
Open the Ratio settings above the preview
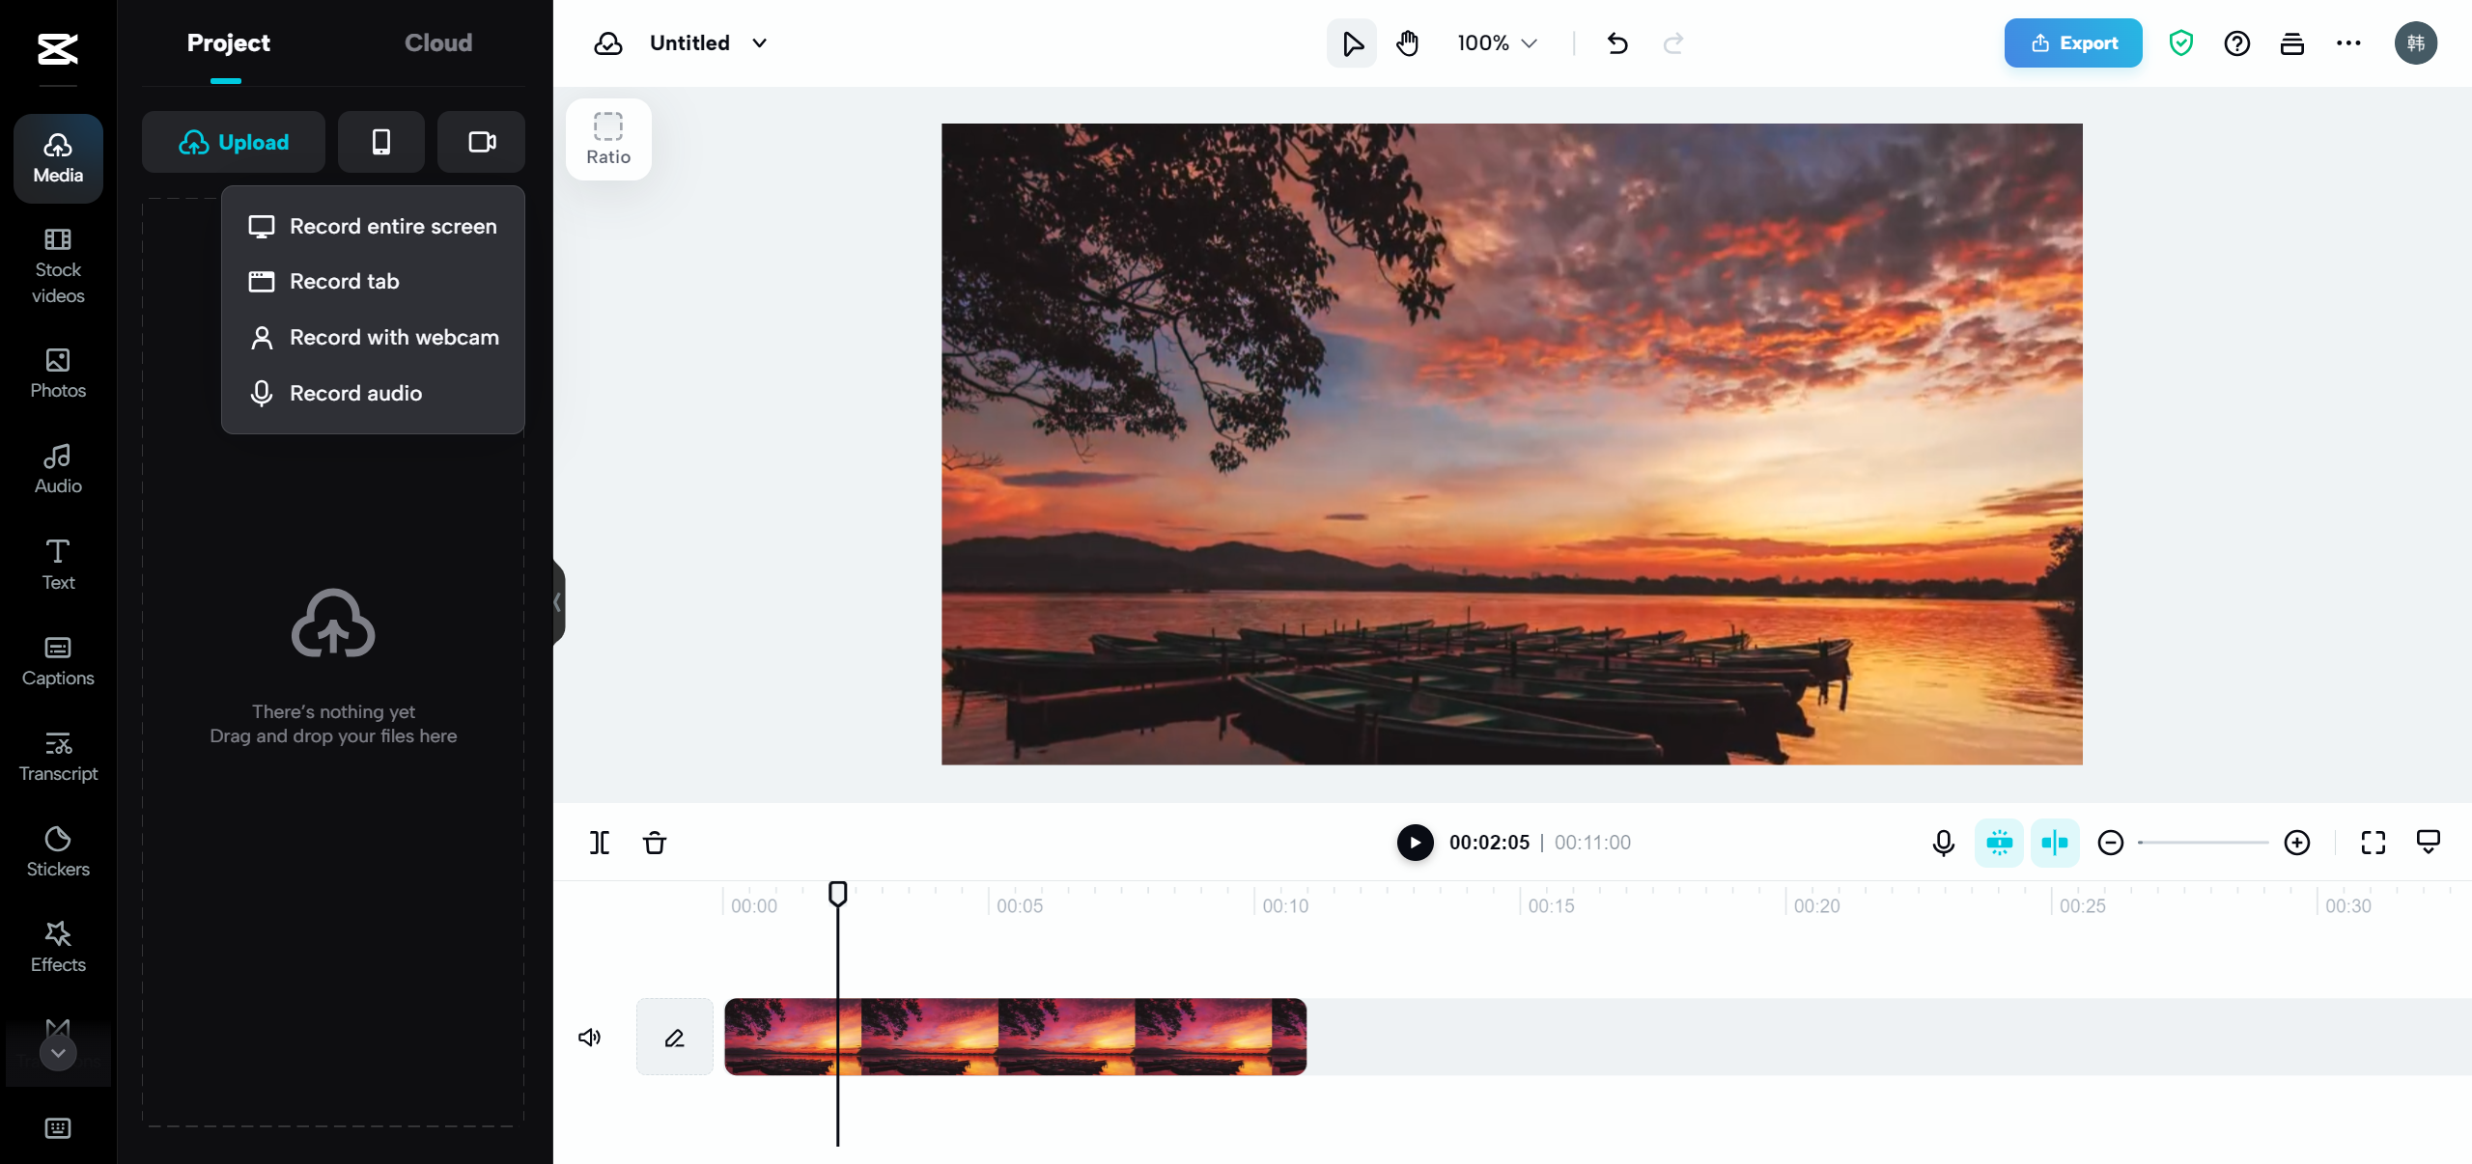[x=607, y=138]
